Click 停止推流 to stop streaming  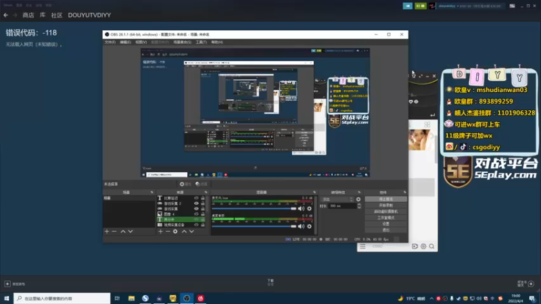[385, 199]
